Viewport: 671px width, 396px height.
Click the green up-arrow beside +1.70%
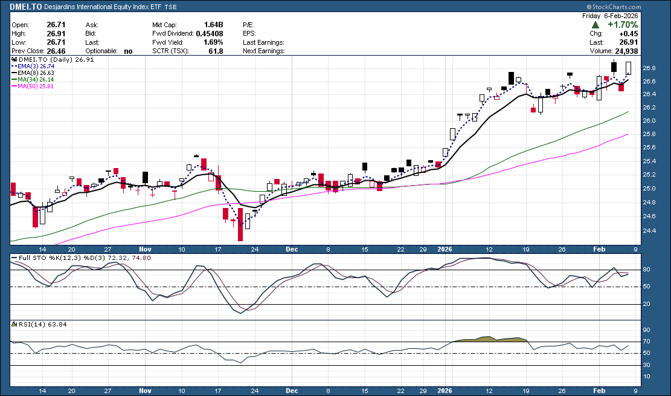[x=596, y=25]
